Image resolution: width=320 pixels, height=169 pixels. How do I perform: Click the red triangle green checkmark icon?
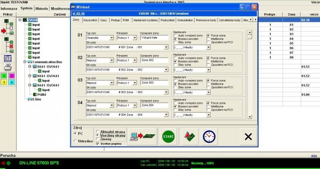point(189,137)
